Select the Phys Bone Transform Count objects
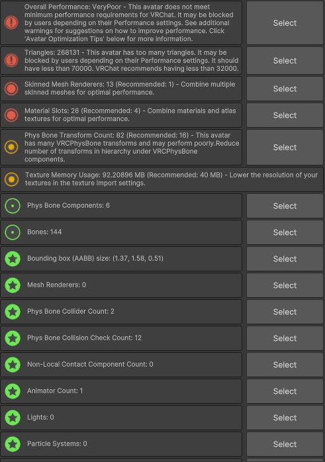The image size is (325, 462). [x=285, y=148]
